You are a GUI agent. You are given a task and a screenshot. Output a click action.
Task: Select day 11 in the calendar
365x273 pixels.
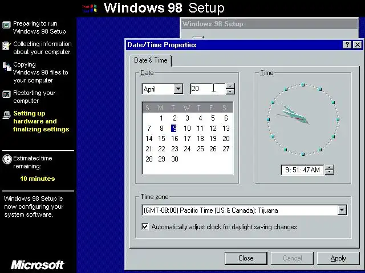[200, 129]
